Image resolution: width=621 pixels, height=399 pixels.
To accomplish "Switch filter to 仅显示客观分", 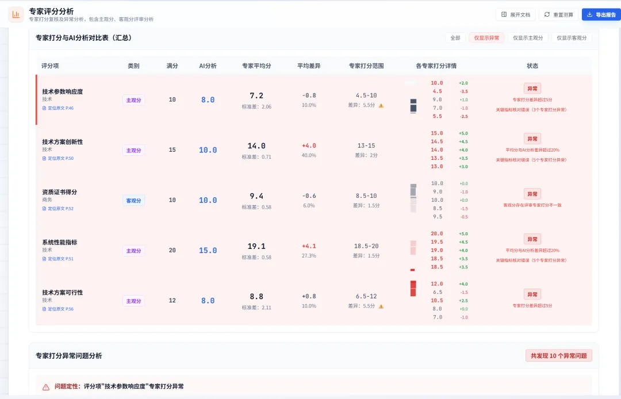I will pos(572,38).
